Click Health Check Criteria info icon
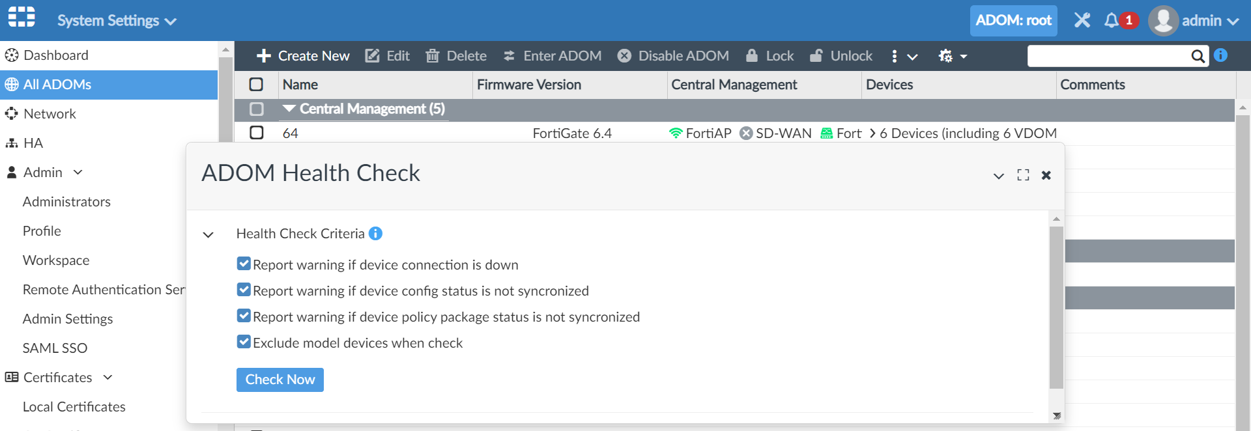1251x431 pixels. pos(375,233)
